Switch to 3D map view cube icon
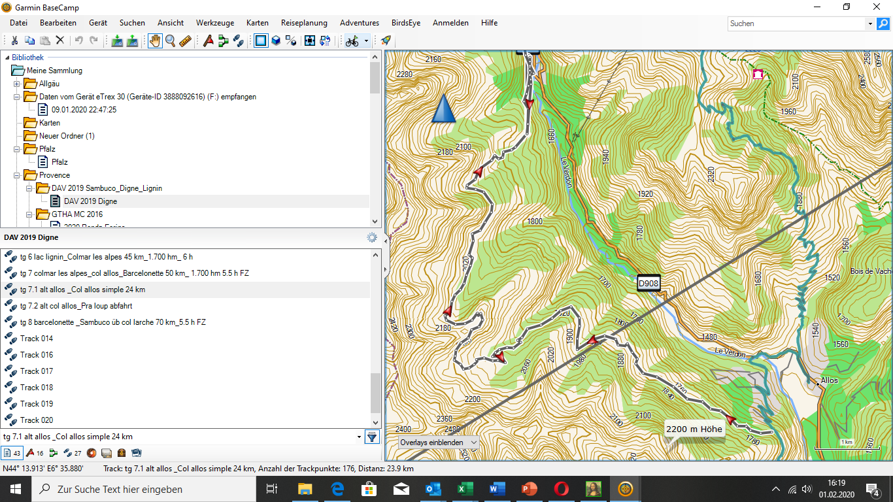This screenshot has height=502, width=893. pos(276,41)
